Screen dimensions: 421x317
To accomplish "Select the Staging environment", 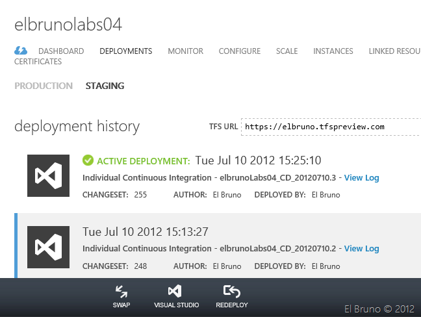I will pos(105,86).
